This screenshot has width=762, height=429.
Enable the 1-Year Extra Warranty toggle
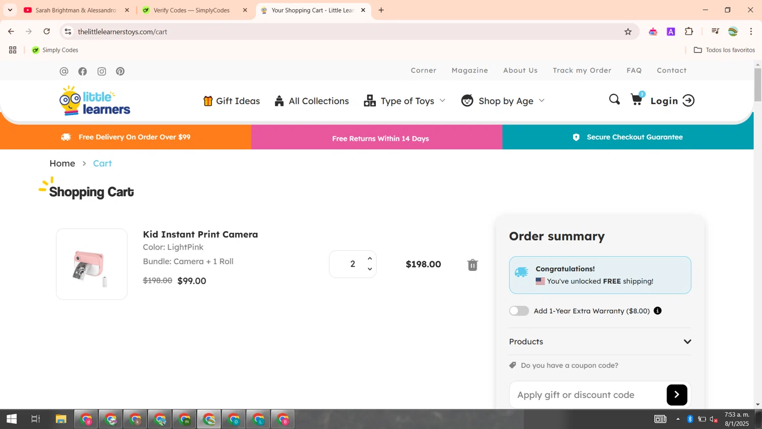pos(519,311)
